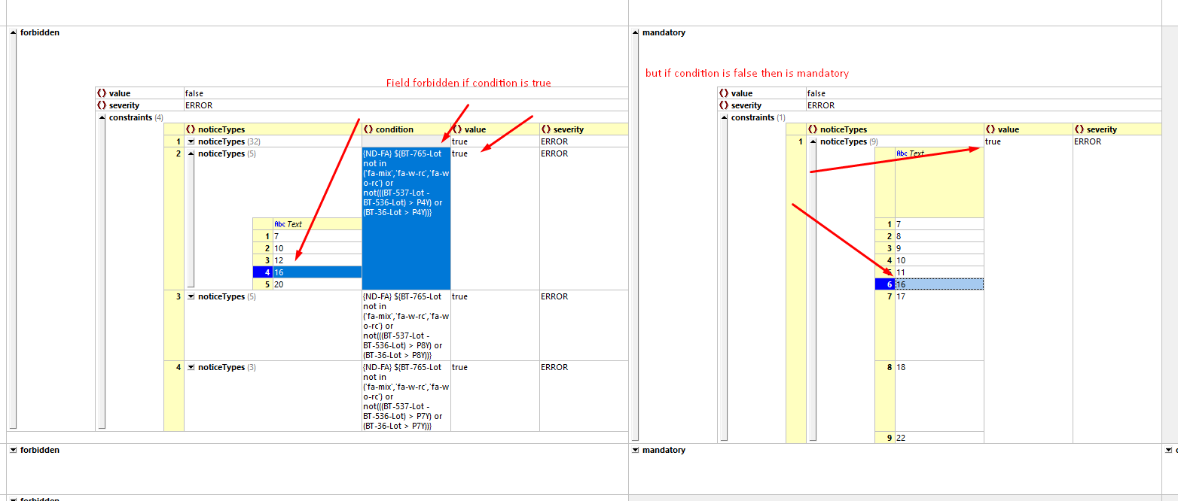The width and height of the screenshot is (1178, 501).
Task: Select the condition column header
Action: pos(406,129)
